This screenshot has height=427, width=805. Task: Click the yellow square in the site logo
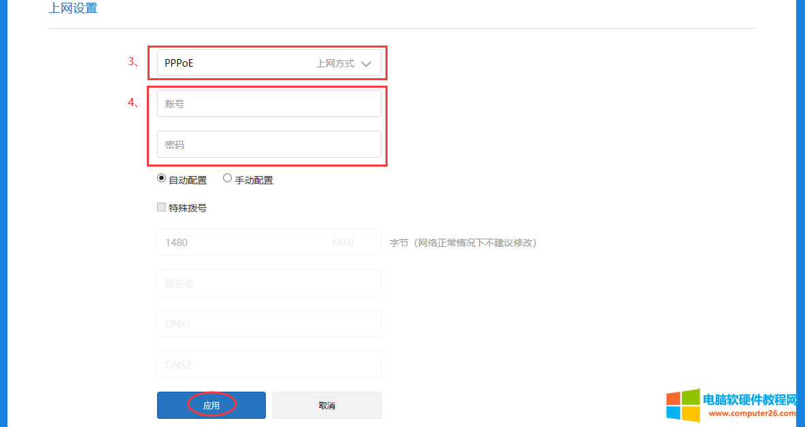(x=690, y=413)
